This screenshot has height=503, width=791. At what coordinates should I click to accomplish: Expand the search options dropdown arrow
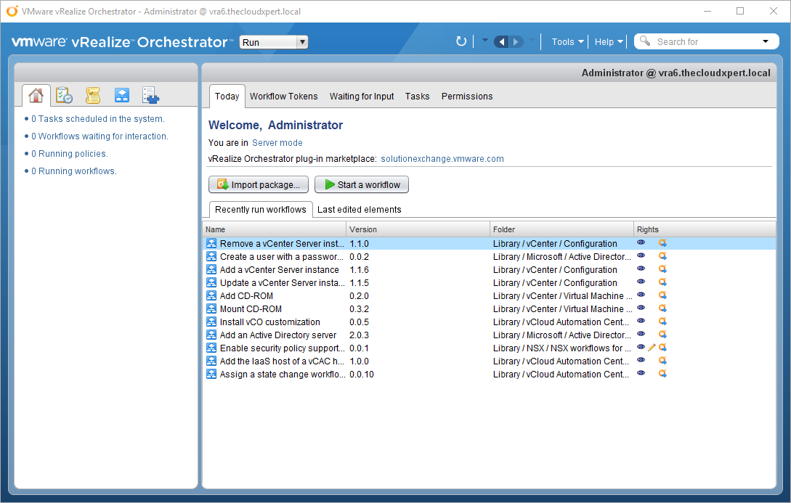tap(766, 41)
